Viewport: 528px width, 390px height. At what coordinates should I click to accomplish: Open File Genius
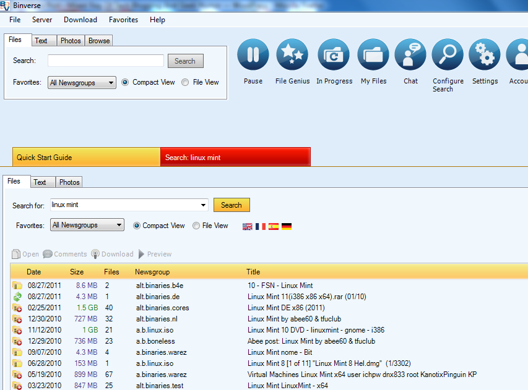[292, 54]
